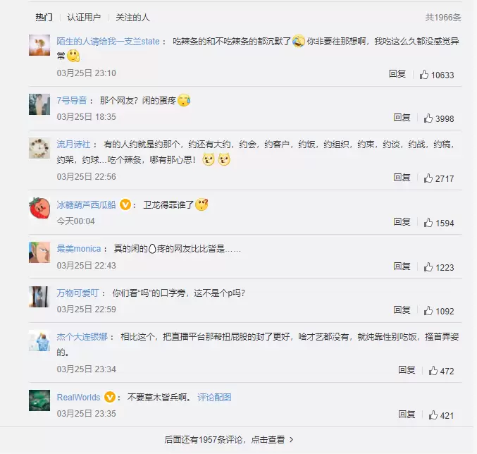Screen dimensions: 477x454
Task: Click the verified badge beside 冰糖葫芦西瓜船
Action: coord(125,204)
